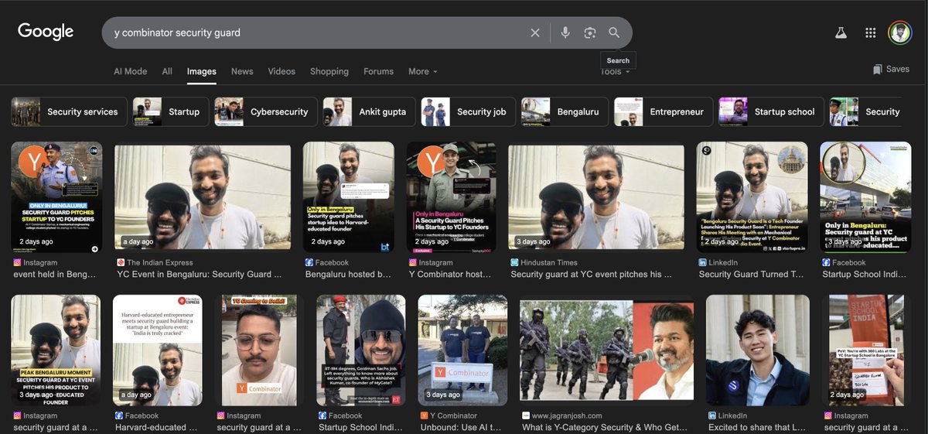Open Google account profile avatar
Image resolution: width=928 pixels, height=434 pixels.
900,32
